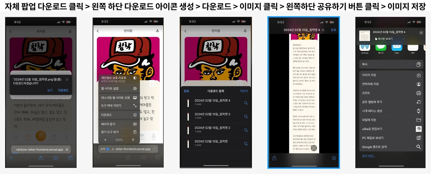
Task: Tap Safari share icon on download-prompt screen
Action: (41, 158)
